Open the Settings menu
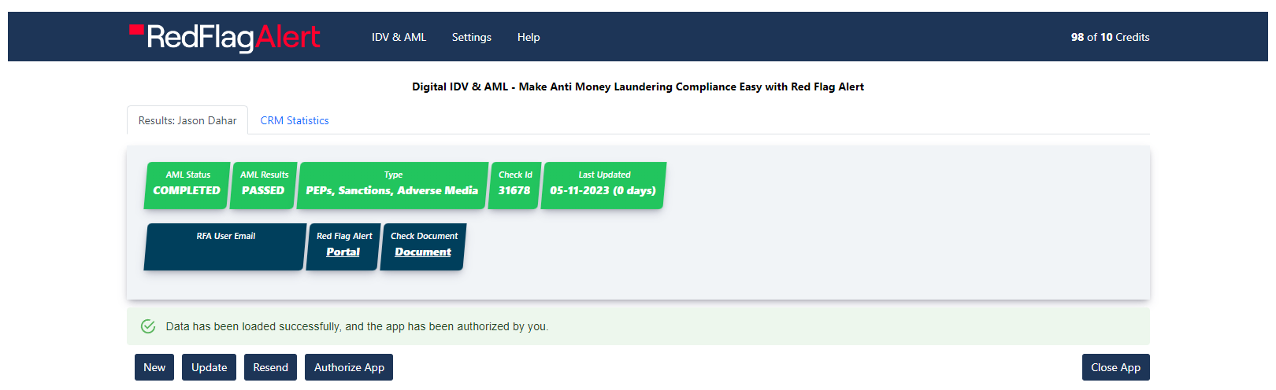Image resolution: width=1276 pixels, height=390 pixels. click(x=472, y=37)
